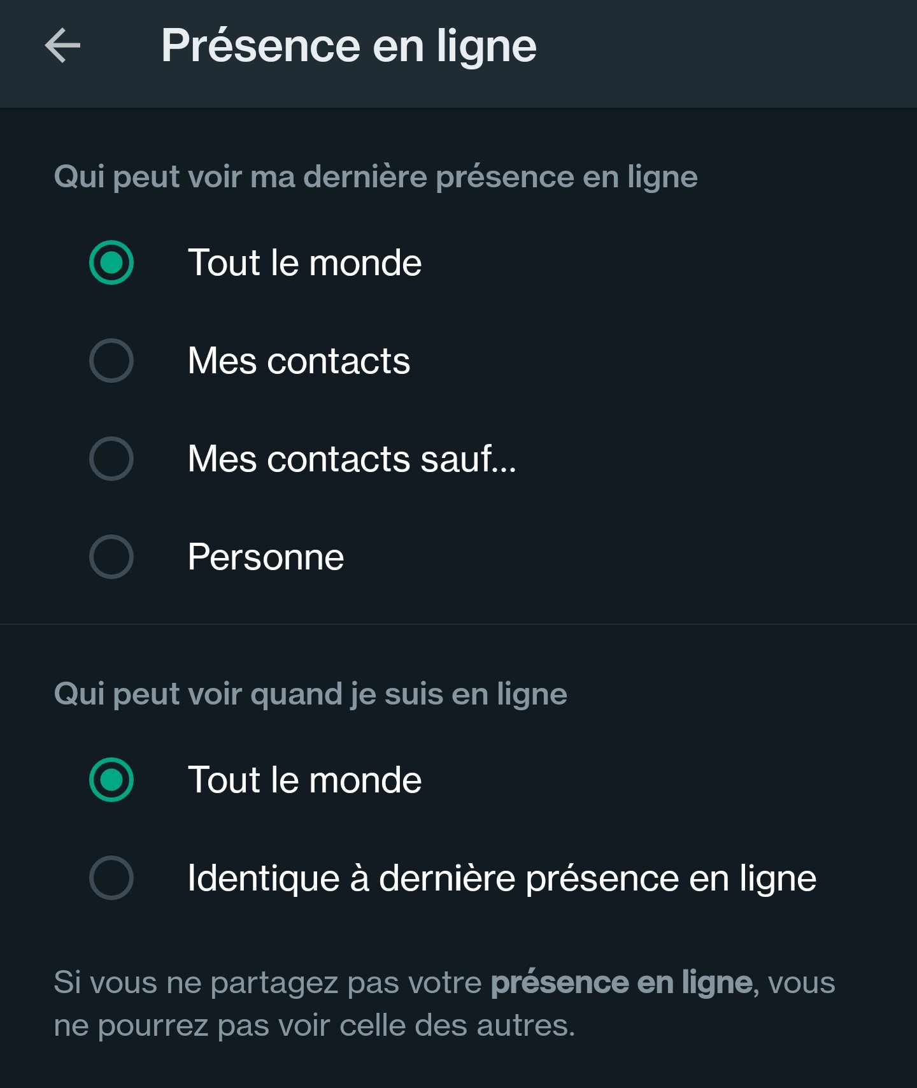Click the bold "présence en ligne" text in the footer note
This screenshot has height=1088, width=917.
tap(622, 982)
